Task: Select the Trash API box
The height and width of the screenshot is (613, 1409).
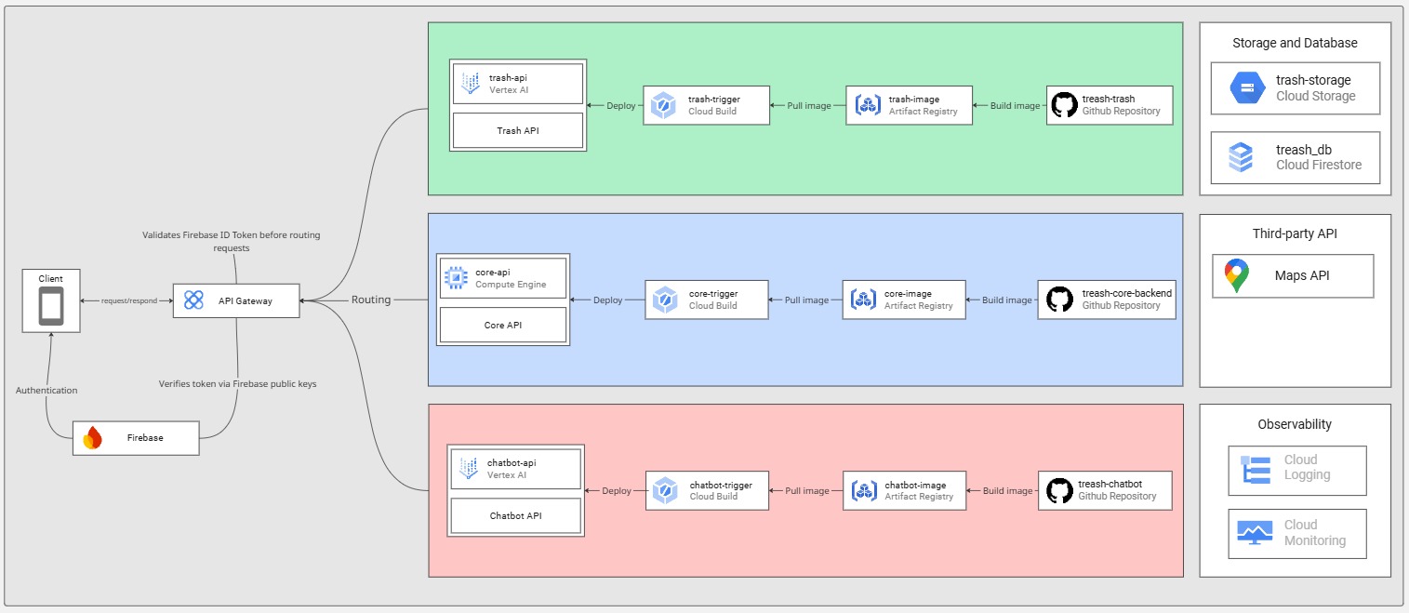Action: [x=517, y=131]
